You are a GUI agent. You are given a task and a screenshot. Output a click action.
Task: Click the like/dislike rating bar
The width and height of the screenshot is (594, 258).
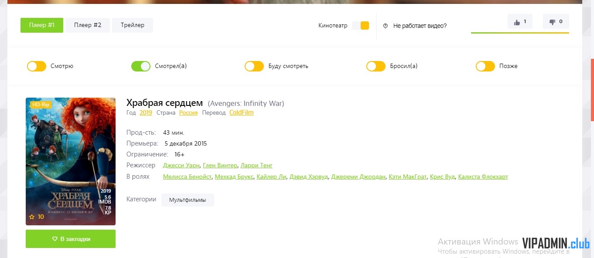[x=520, y=33]
